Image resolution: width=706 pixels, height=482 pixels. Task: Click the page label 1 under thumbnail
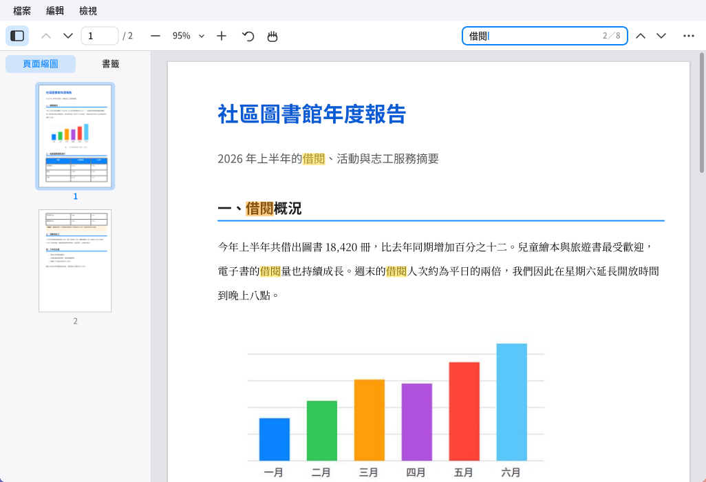(x=75, y=196)
